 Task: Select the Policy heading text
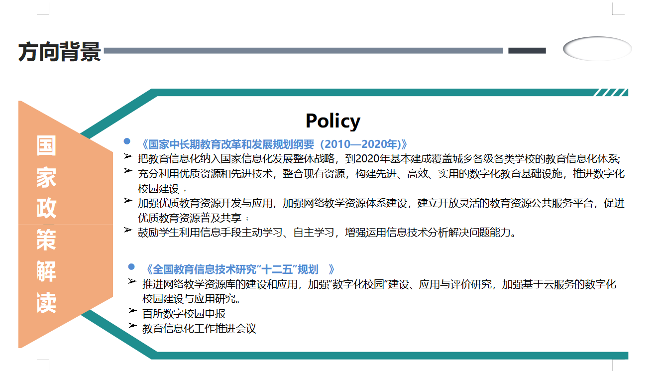coord(332,121)
